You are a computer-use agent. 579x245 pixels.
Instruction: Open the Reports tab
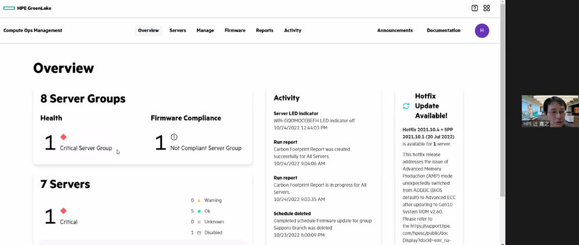point(265,31)
